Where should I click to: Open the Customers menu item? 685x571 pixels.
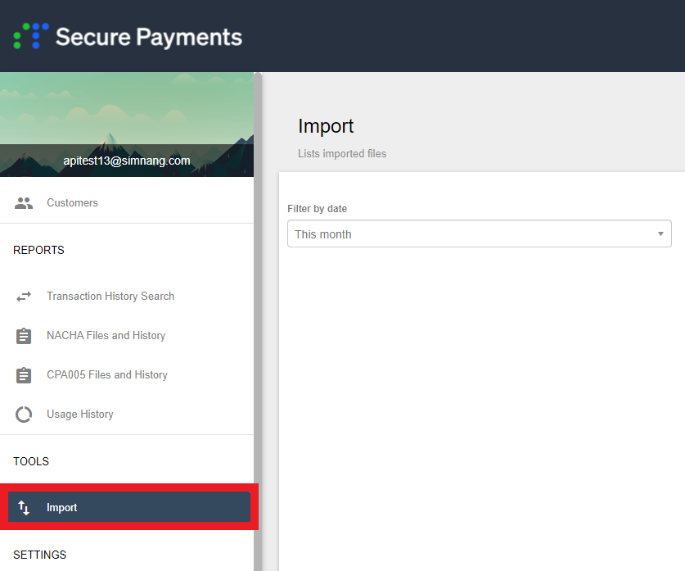click(x=127, y=203)
